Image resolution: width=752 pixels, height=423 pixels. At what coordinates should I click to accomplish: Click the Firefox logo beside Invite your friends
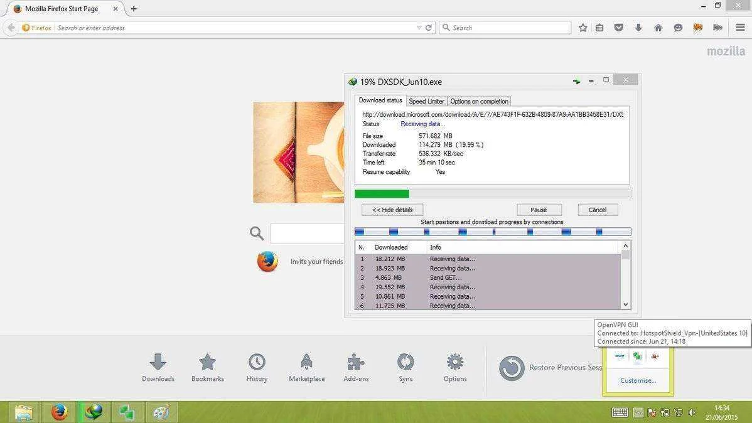pyautogui.click(x=267, y=261)
